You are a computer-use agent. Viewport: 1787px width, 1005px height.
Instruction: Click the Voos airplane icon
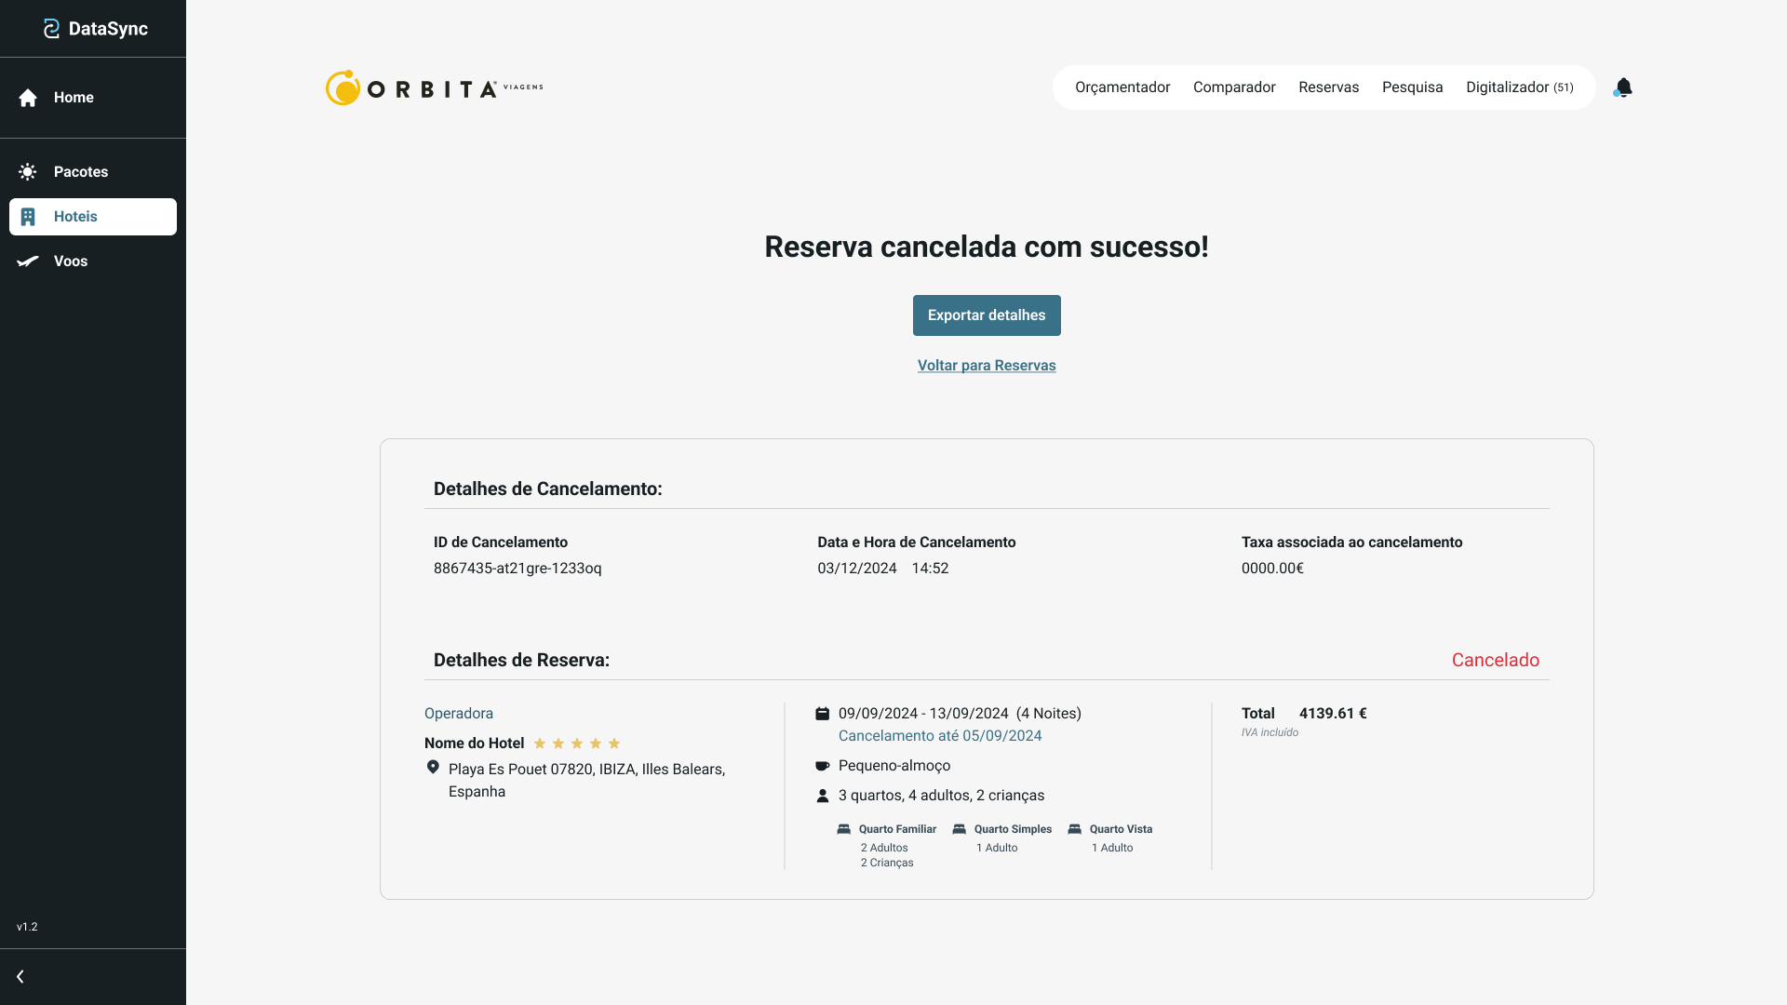pos(28,261)
